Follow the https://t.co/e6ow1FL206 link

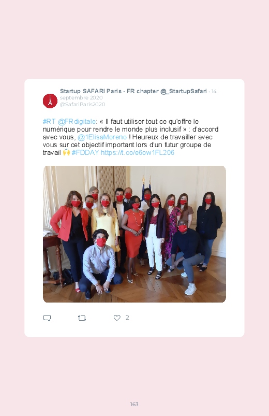137,152
